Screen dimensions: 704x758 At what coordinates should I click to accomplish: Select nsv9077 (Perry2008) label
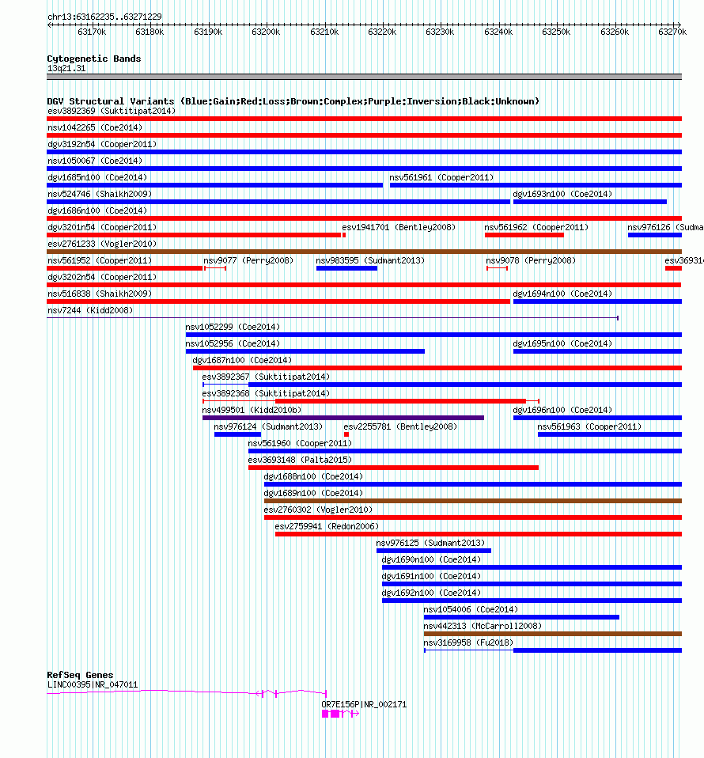(248, 260)
